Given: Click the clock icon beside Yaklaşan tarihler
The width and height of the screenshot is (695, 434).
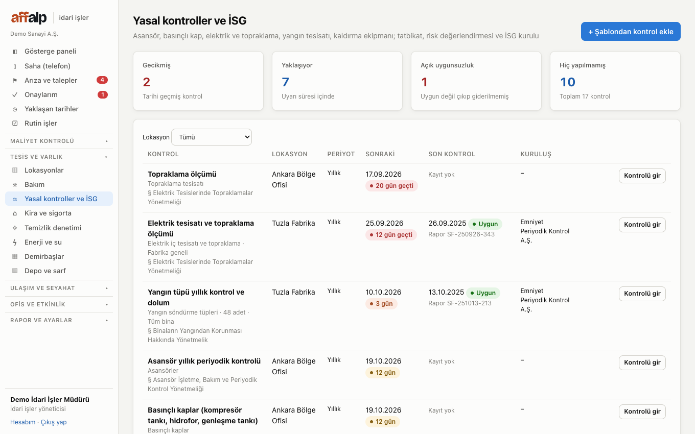Looking at the screenshot, I should (15, 109).
